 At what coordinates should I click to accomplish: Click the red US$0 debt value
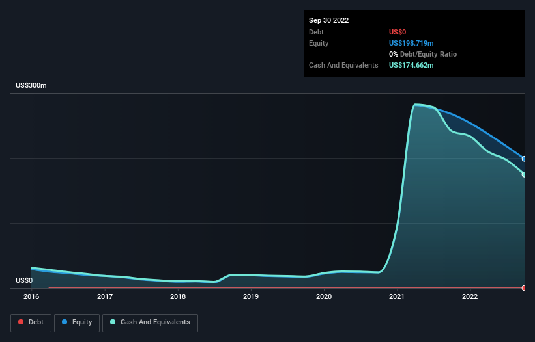[398, 32]
